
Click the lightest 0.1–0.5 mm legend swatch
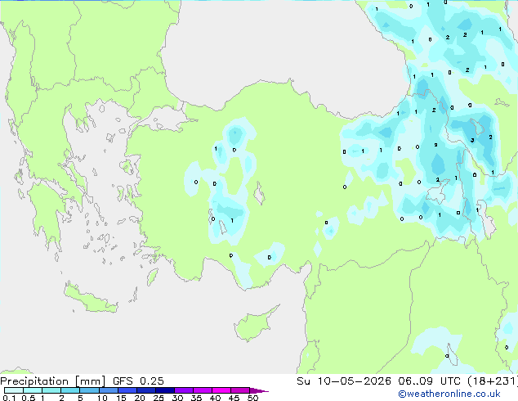(x=14, y=390)
